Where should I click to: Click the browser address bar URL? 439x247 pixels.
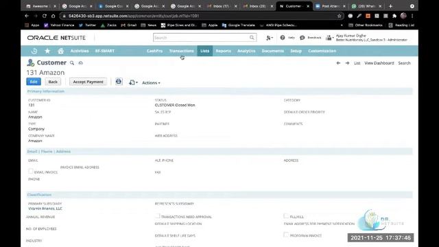click(x=134, y=16)
